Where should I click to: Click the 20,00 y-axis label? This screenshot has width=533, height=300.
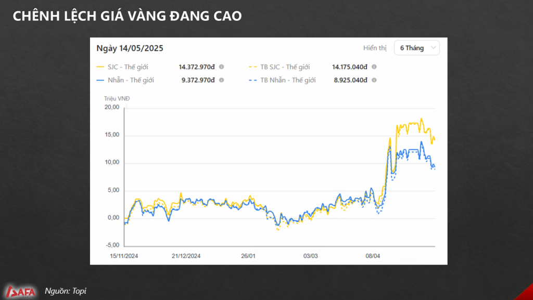[112, 107]
